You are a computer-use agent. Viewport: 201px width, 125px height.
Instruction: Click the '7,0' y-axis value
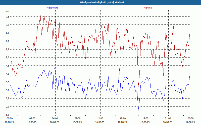[8, 25]
